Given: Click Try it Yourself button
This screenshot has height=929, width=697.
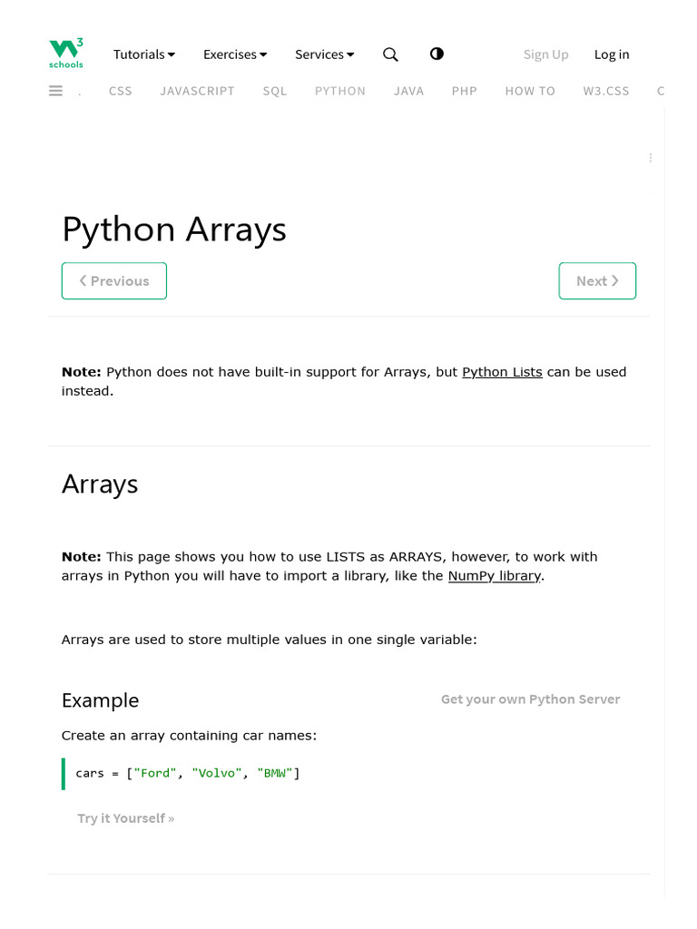Looking at the screenshot, I should (125, 818).
